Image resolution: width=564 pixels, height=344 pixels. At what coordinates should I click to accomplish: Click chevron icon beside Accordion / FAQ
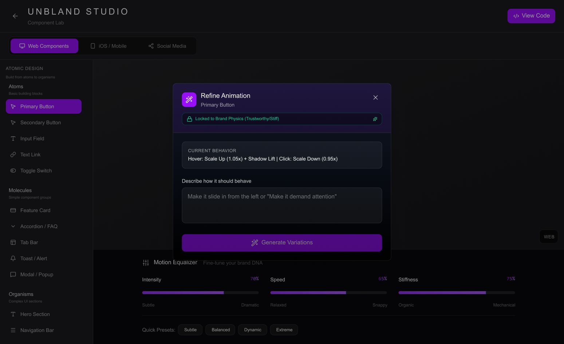point(13,226)
